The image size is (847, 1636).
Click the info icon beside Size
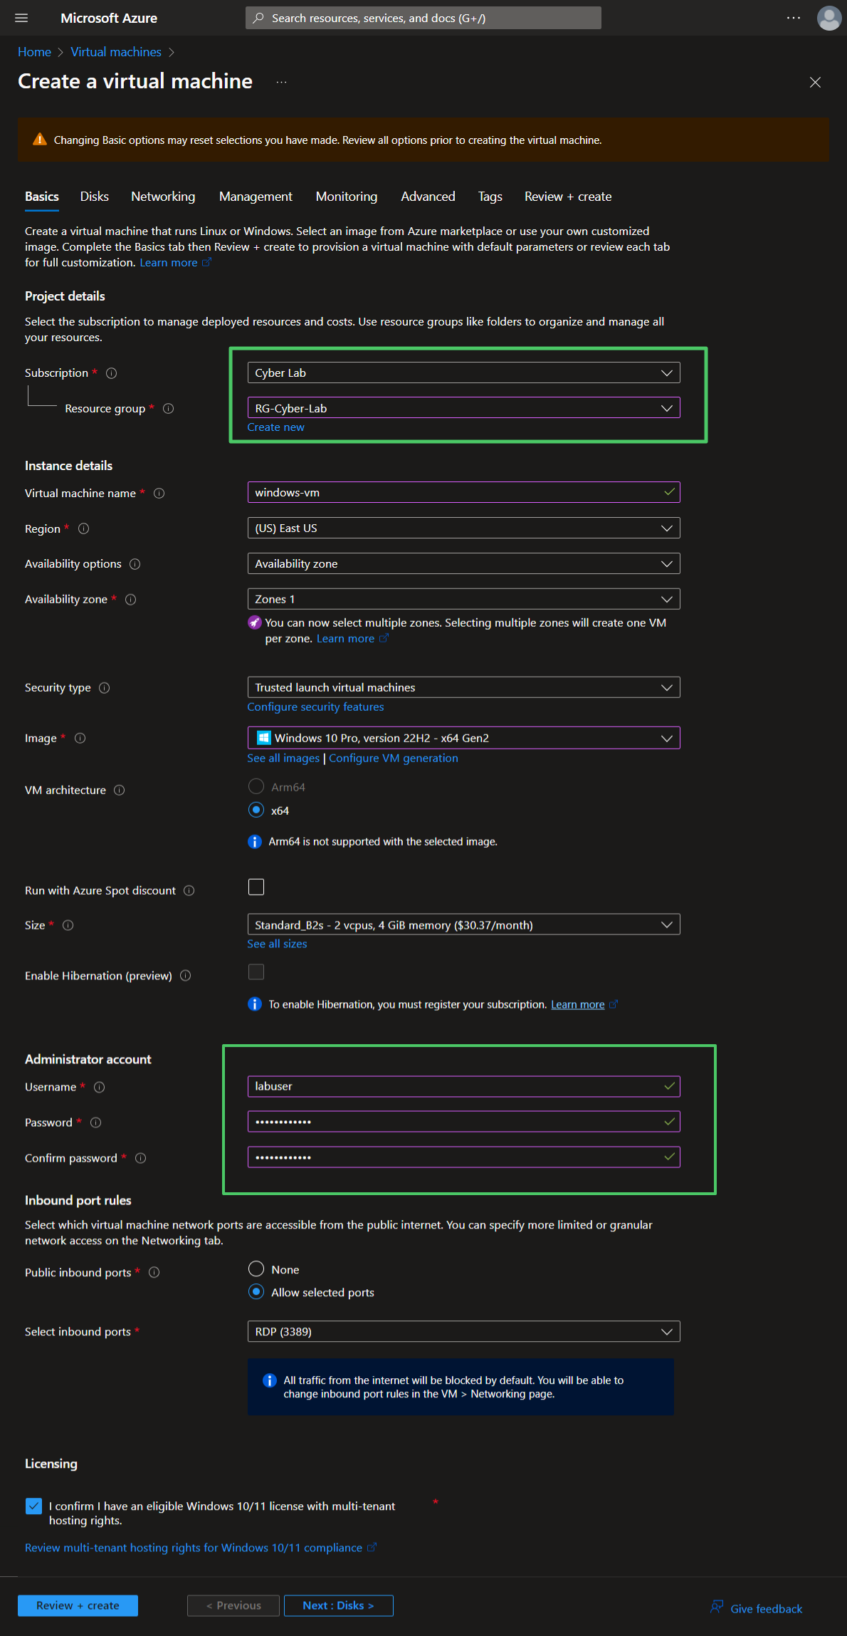[x=68, y=926]
